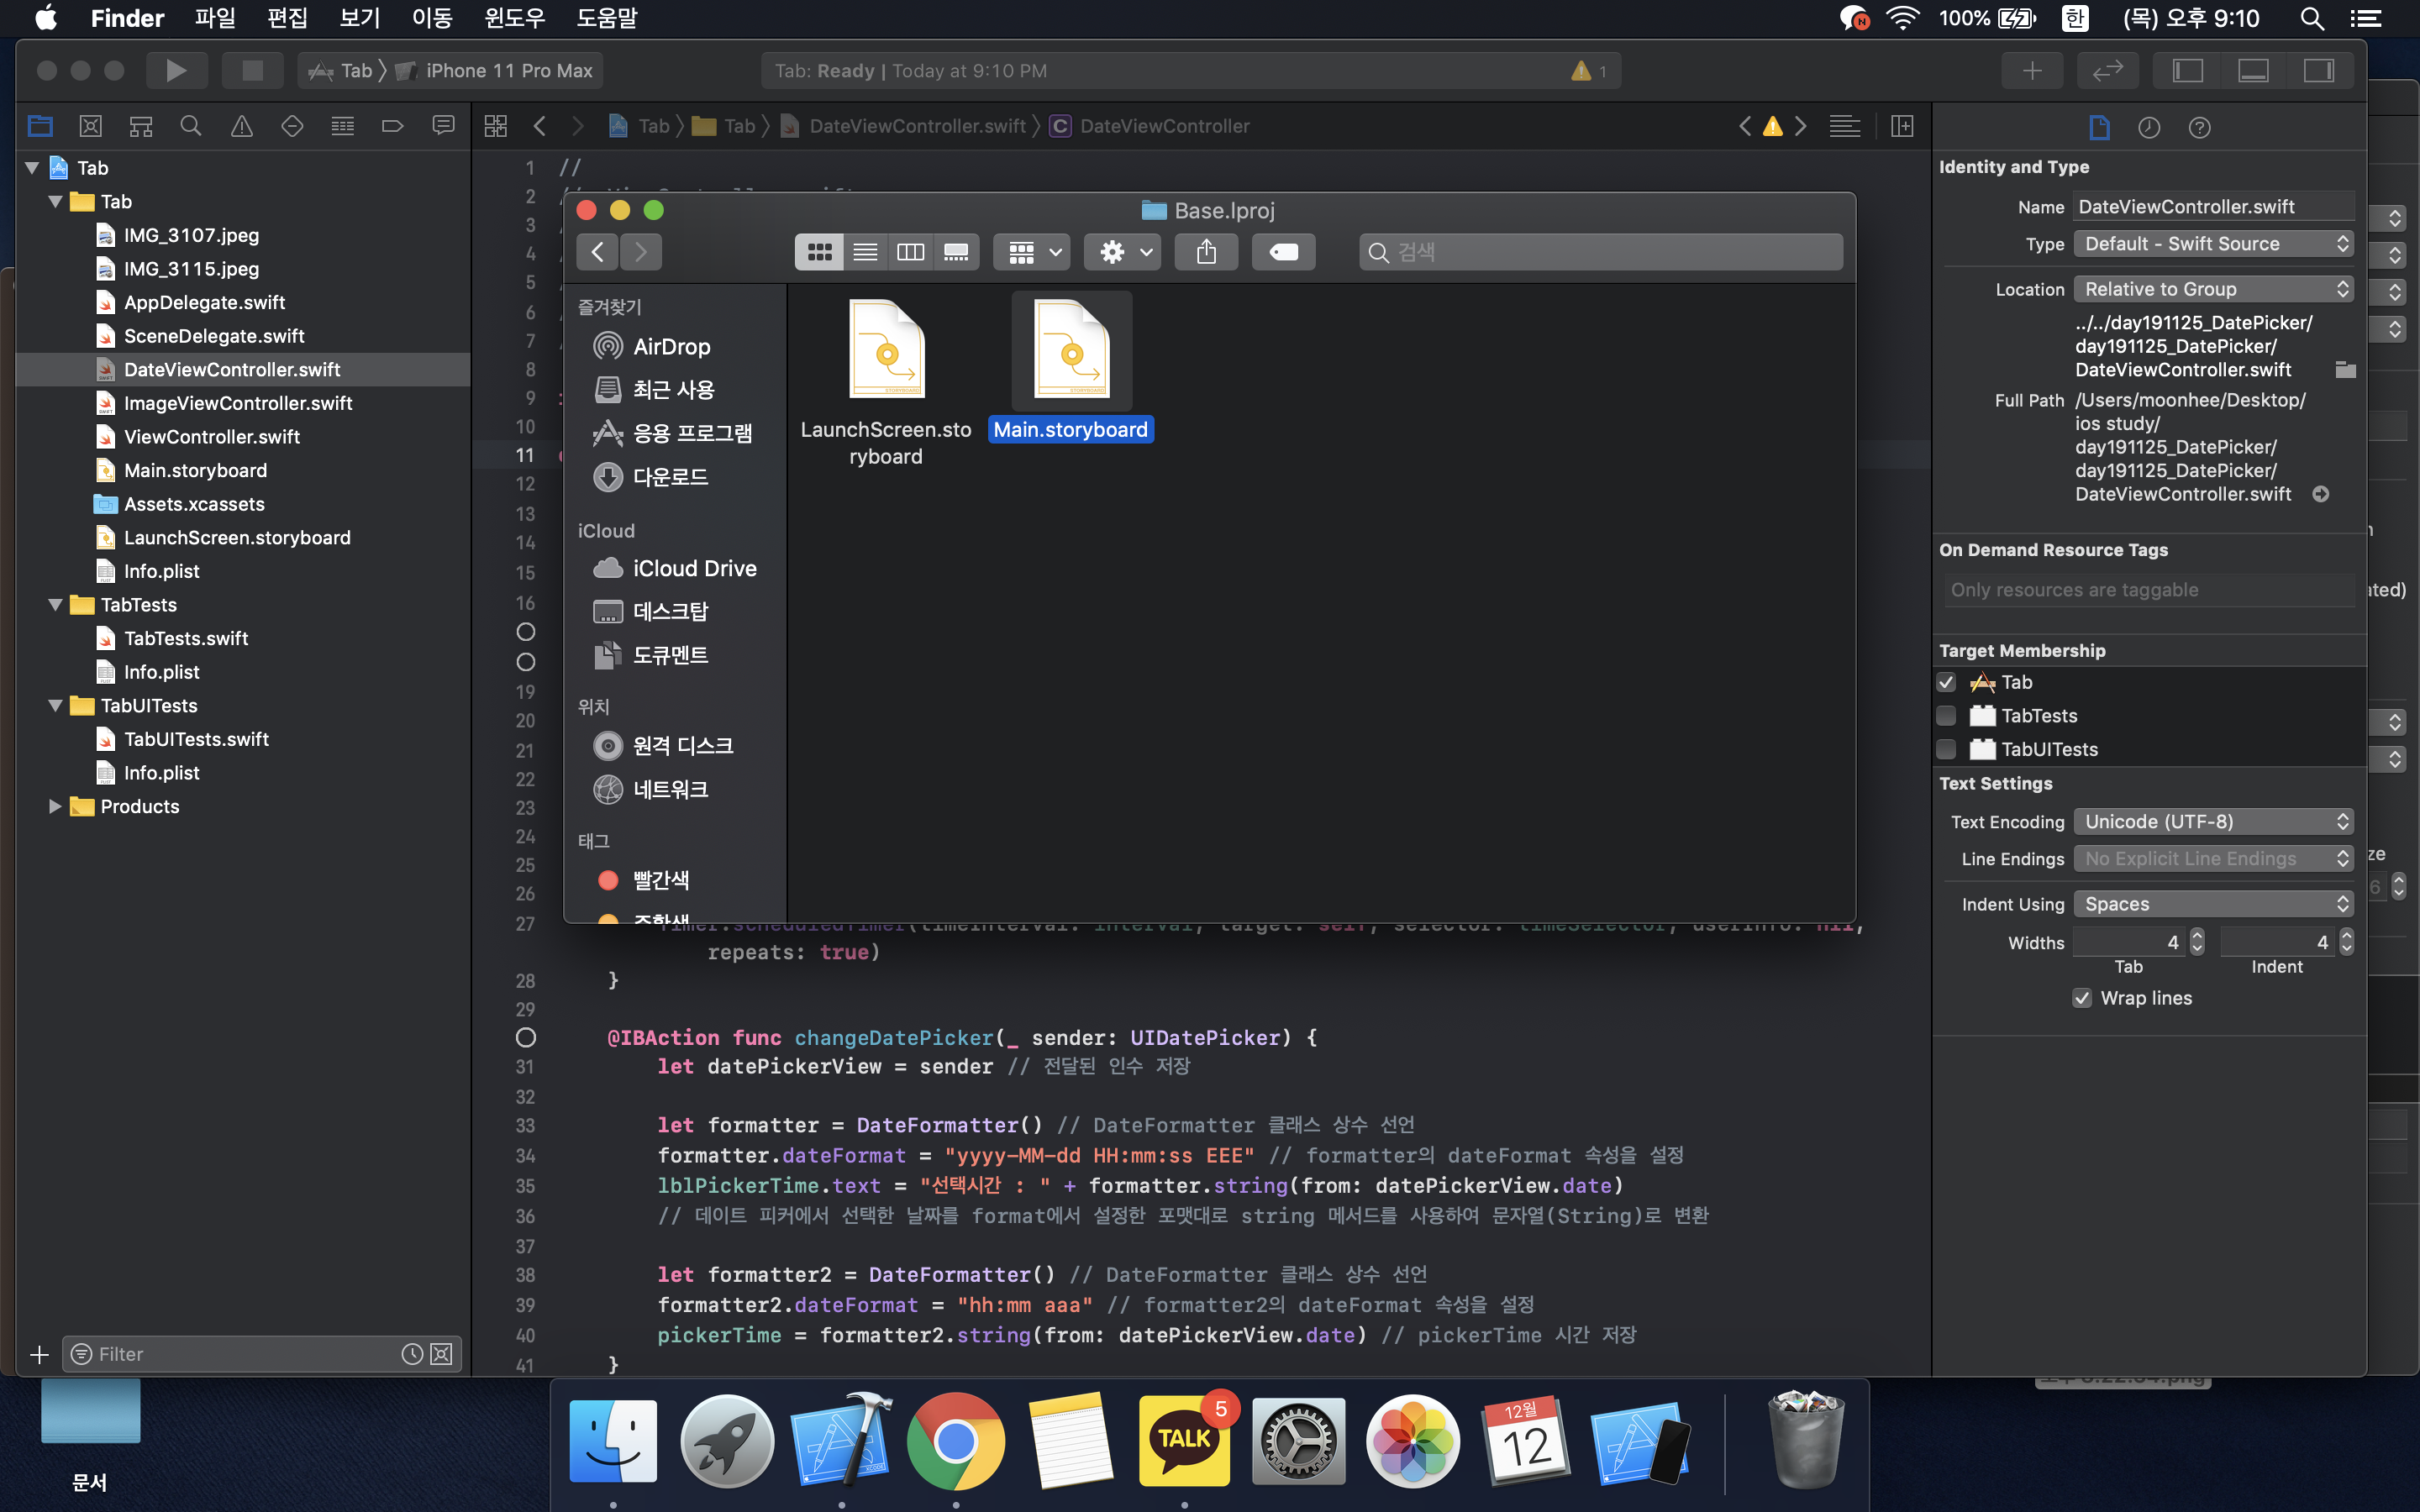Open the Indent Using dropdown
The width and height of the screenshot is (2420, 1512).
[2212, 904]
